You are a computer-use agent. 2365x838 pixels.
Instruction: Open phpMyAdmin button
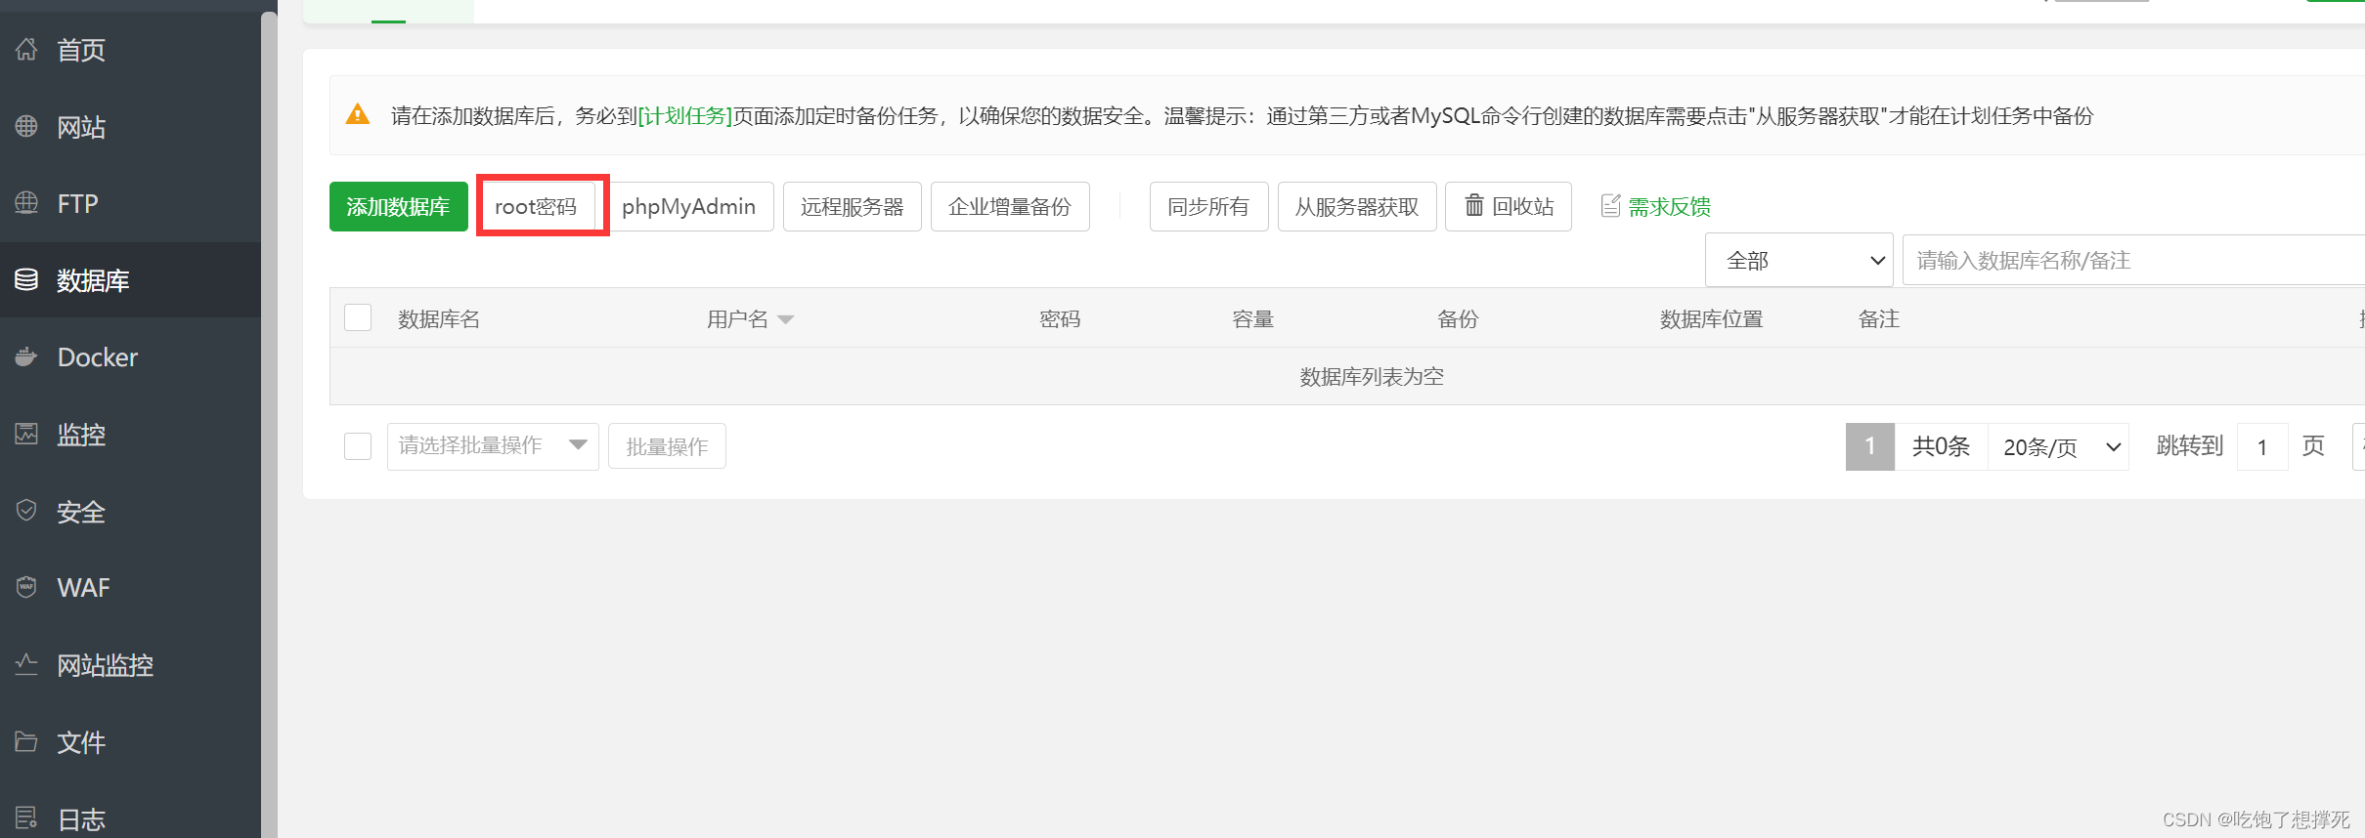688,206
